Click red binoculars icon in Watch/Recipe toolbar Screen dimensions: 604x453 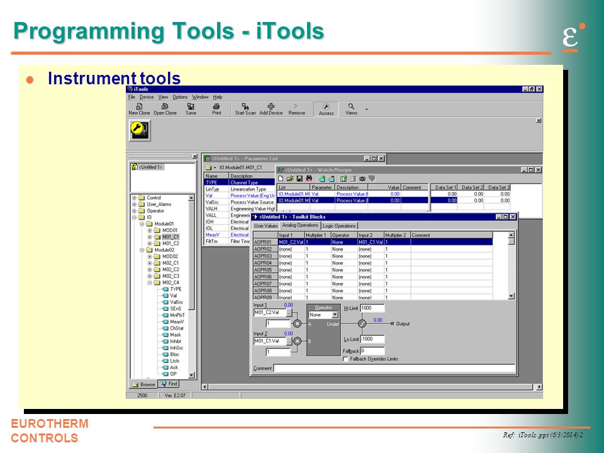308,179
